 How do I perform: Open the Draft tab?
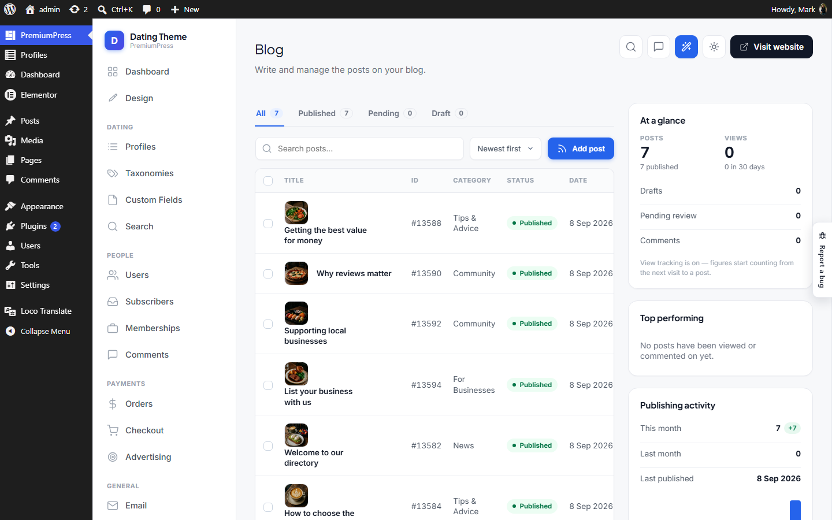pos(448,113)
